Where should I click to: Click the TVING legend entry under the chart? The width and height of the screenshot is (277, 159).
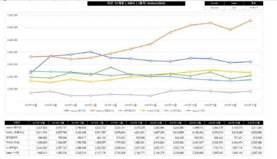150,111
